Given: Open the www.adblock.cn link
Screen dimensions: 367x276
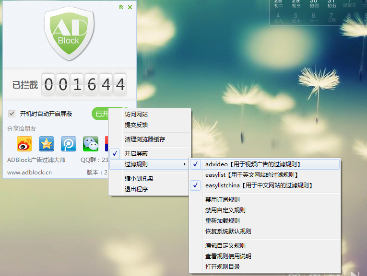Looking at the screenshot, I should [29, 172].
